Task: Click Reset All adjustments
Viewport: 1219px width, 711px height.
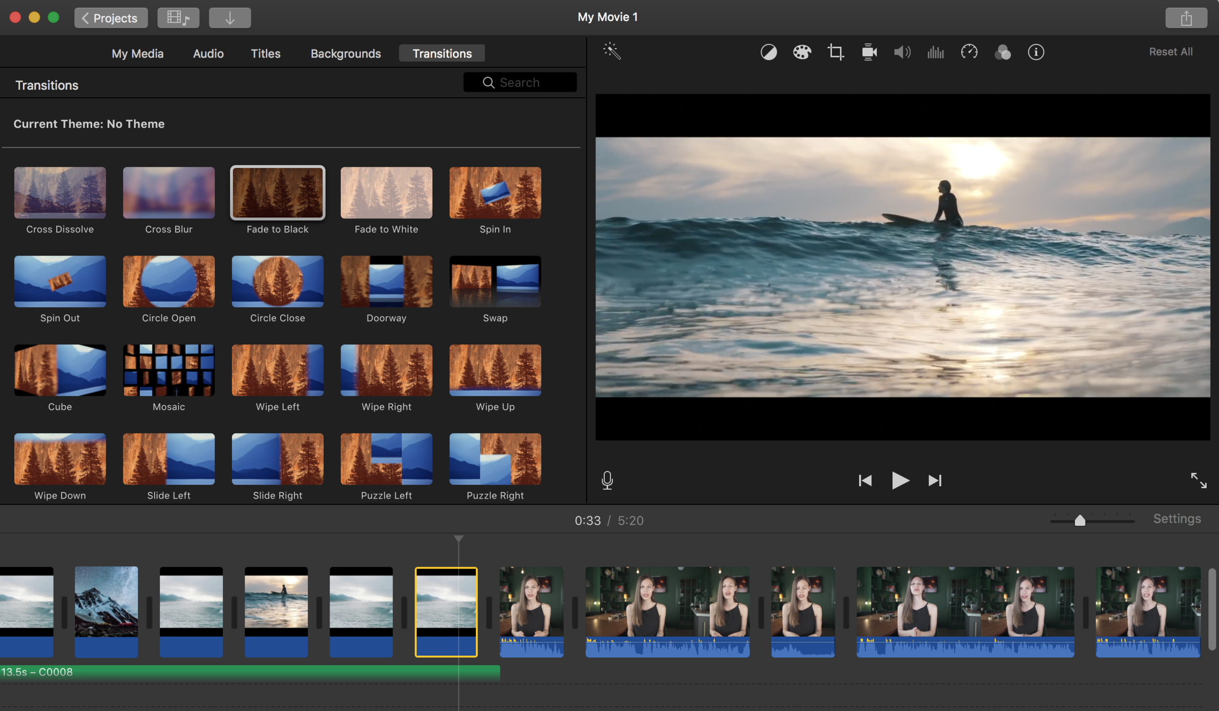Action: click(1170, 52)
